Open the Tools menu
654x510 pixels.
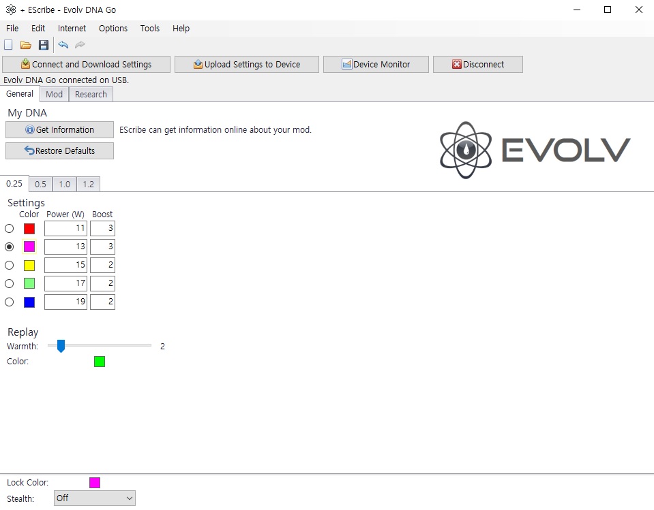(x=150, y=29)
